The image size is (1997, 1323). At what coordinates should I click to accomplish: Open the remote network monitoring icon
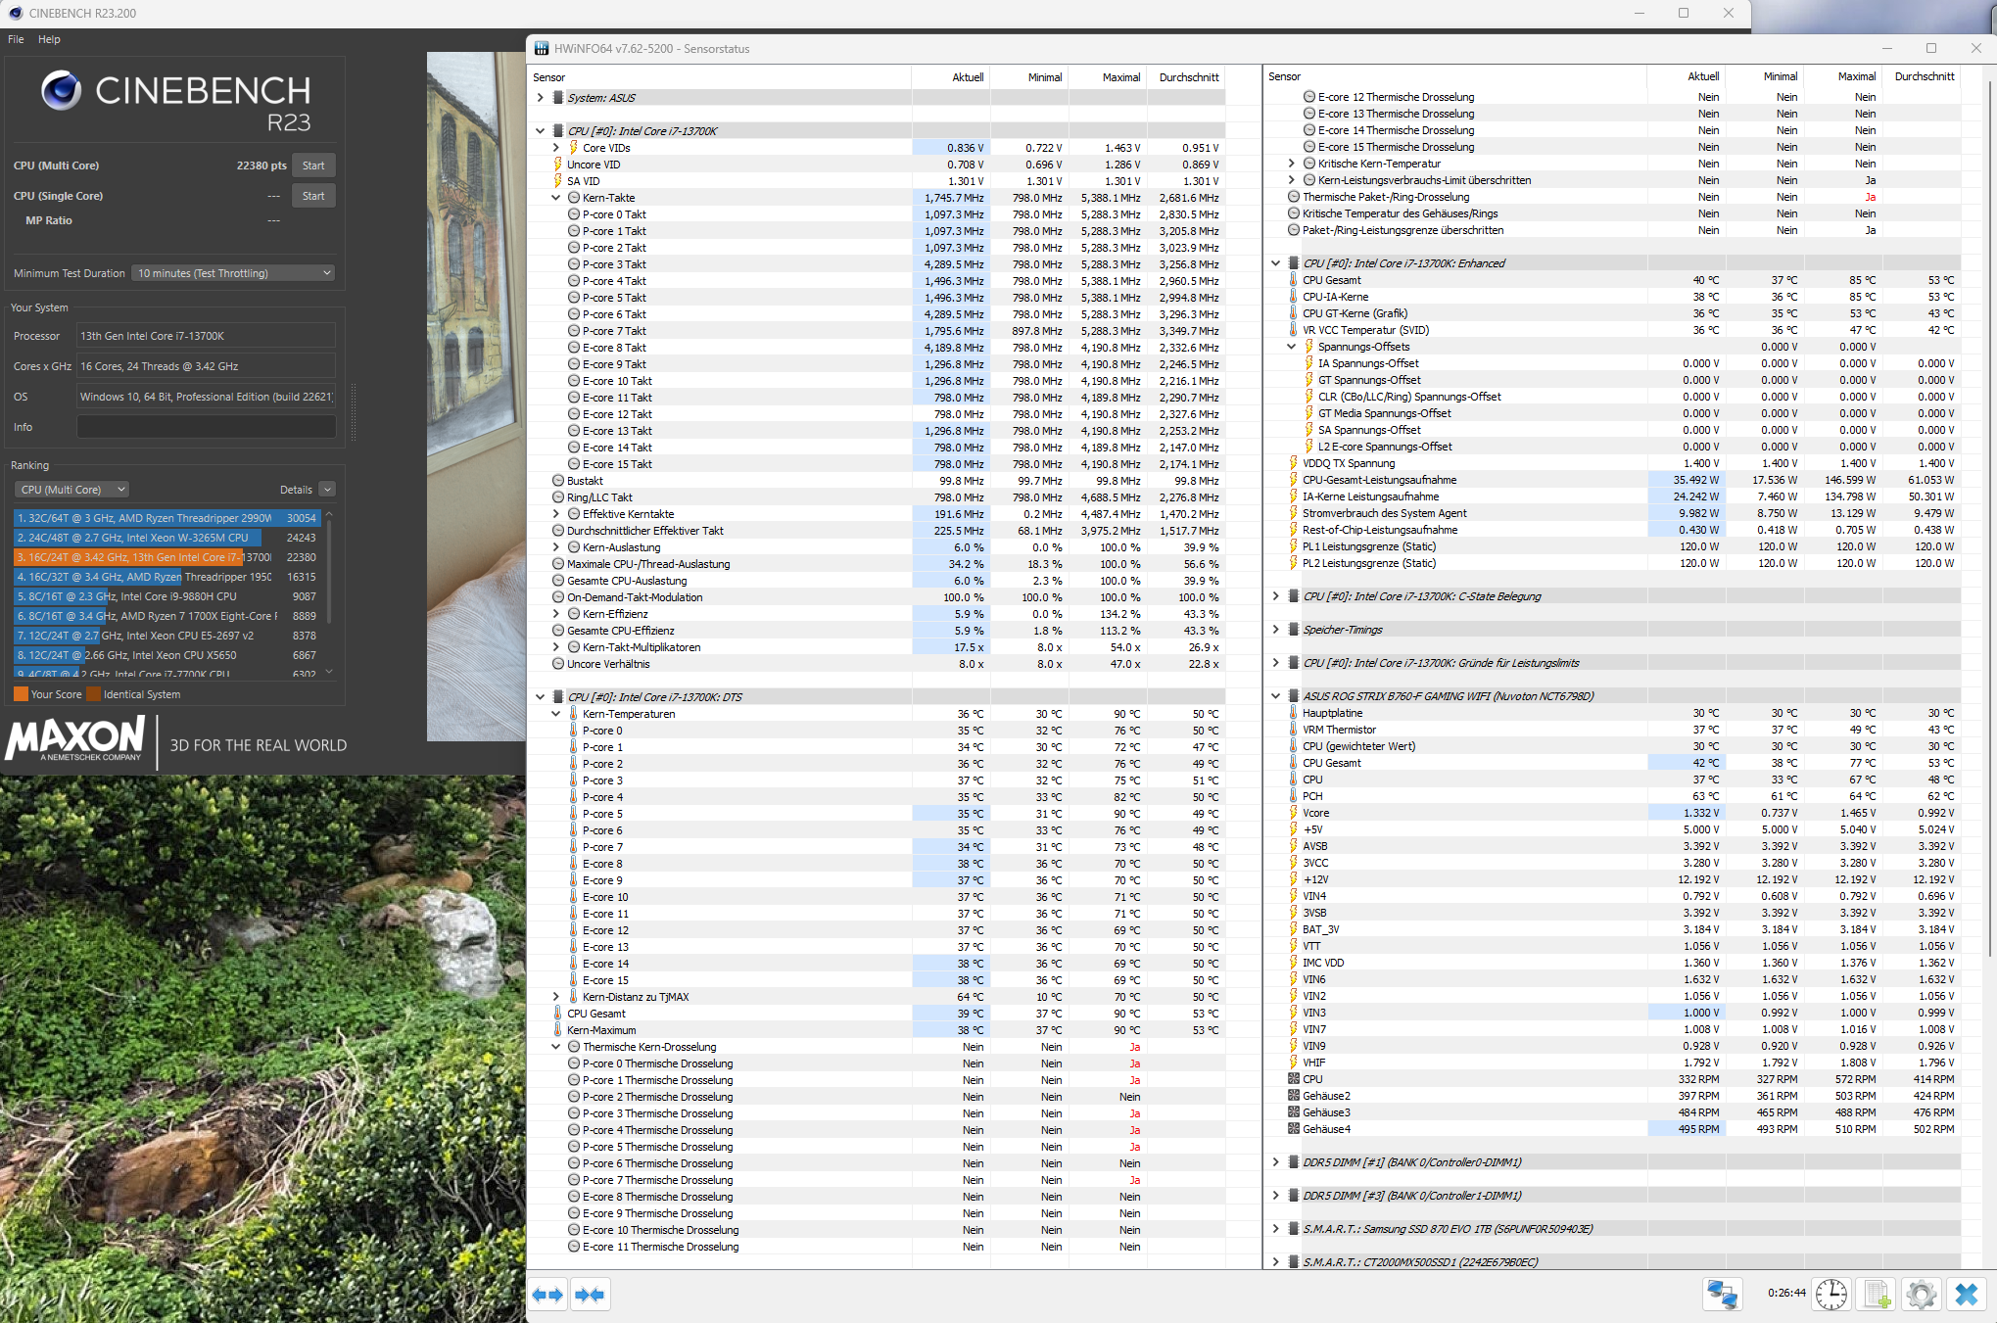pos(1722,1294)
